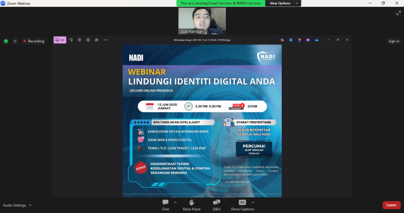Click the Zoom app icon in title bar
This screenshot has height=213, width=404.
tap(3, 3)
